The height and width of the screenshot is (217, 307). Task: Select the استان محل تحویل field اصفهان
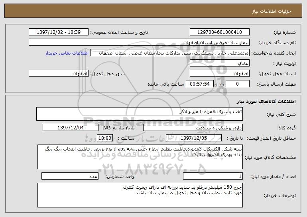[x=219, y=74]
